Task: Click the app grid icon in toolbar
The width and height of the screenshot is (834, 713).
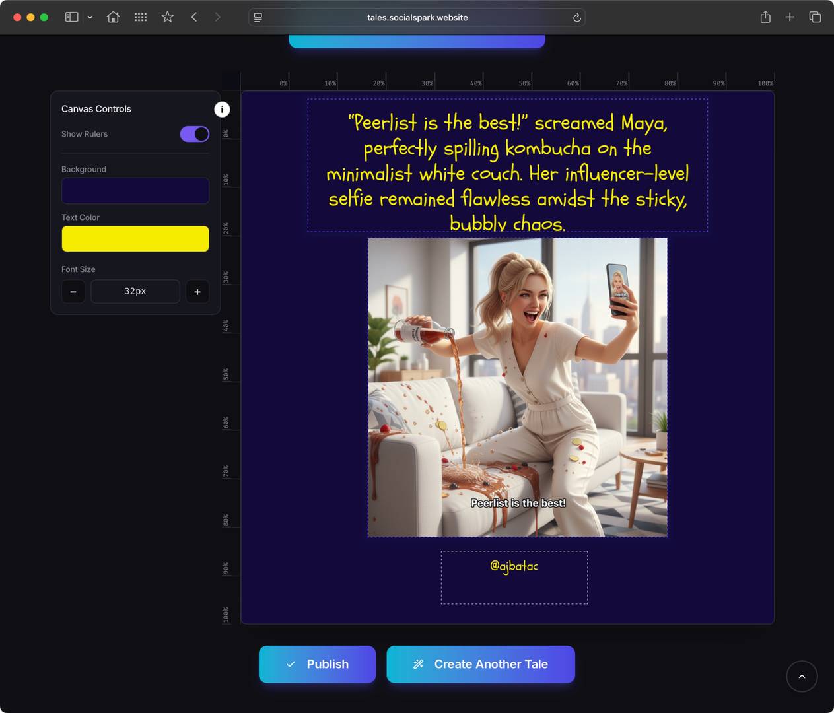Action: (x=140, y=17)
